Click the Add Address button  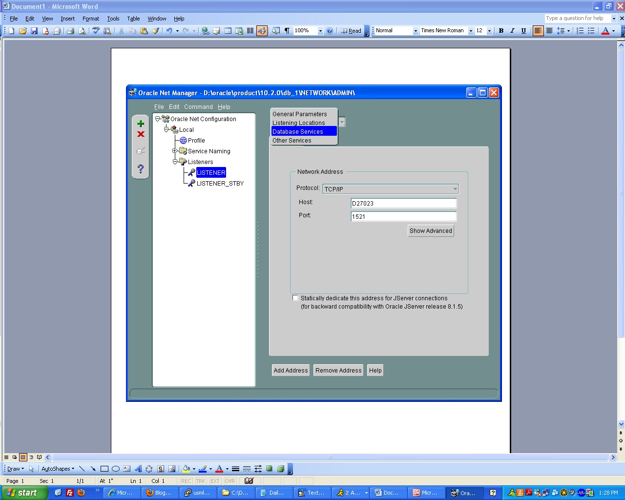pos(291,371)
